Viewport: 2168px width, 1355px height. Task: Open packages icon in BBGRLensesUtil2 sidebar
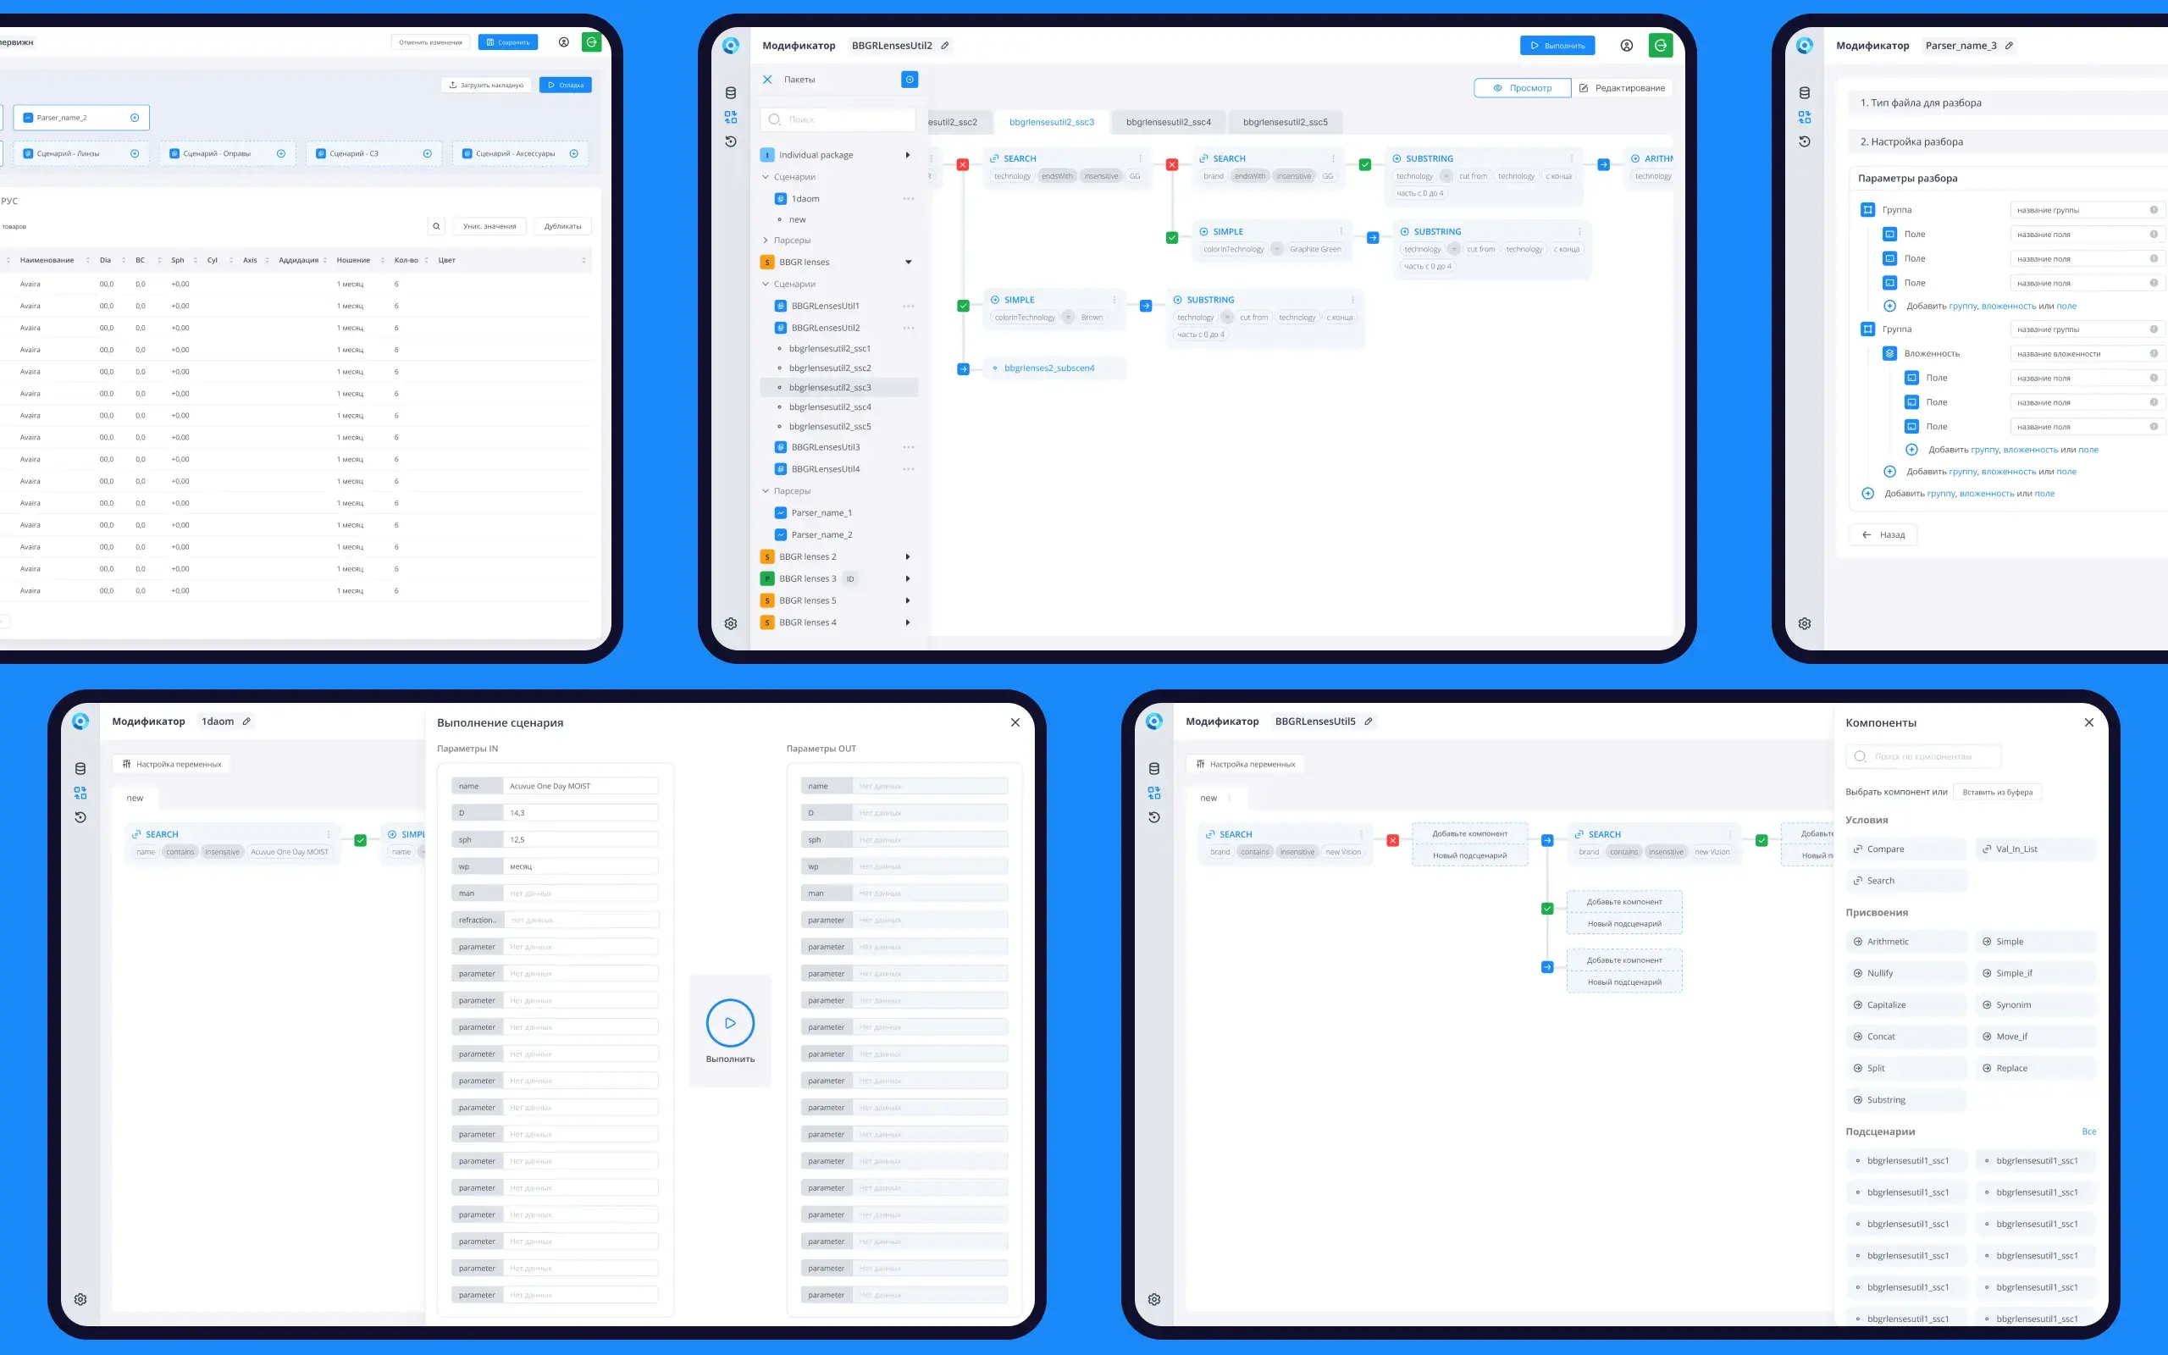point(730,118)
